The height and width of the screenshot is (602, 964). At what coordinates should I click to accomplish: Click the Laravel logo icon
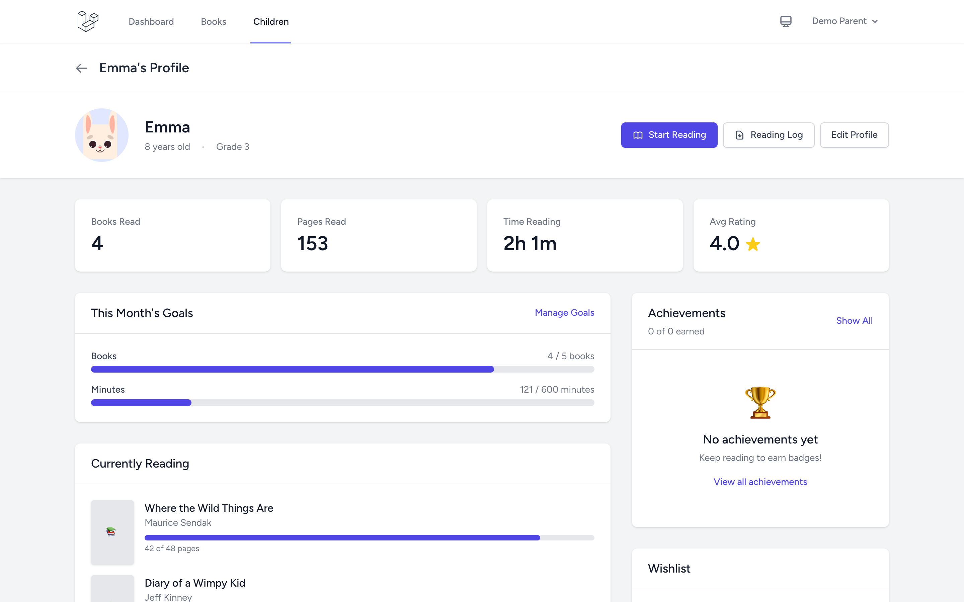point(88,21)
